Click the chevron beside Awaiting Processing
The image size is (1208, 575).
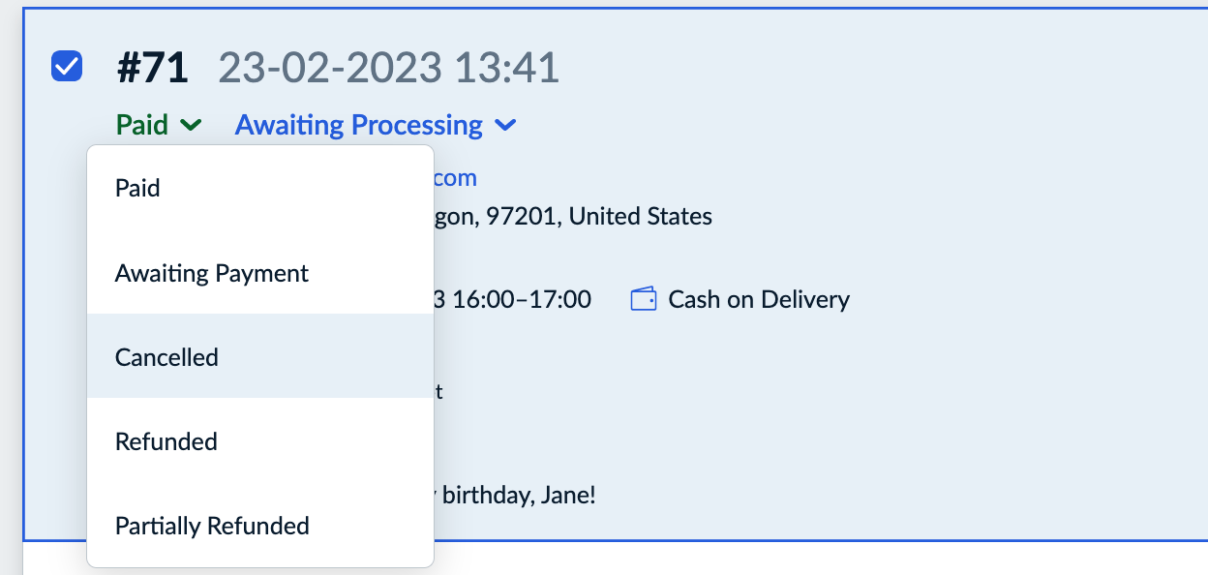pyautogui.click(x=505, y=125)
